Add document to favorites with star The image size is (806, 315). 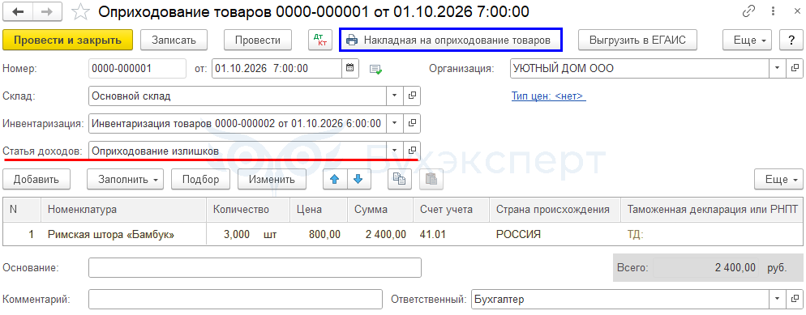[80, 12]
